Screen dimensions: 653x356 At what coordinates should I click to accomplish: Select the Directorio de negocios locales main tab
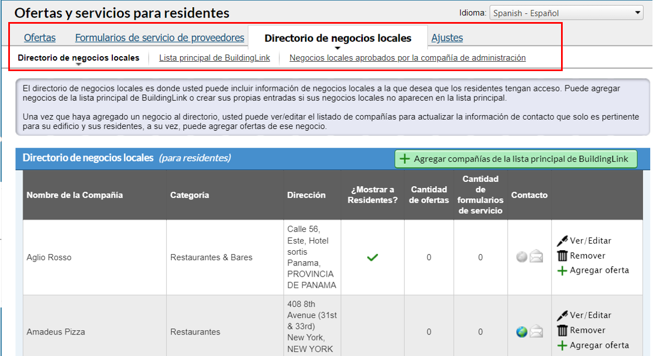[338, 38]
